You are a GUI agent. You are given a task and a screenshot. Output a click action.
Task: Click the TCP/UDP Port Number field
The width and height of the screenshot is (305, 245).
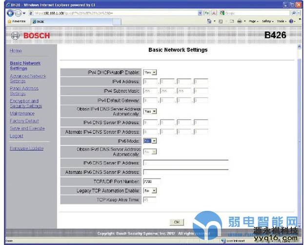click(152, 181)
